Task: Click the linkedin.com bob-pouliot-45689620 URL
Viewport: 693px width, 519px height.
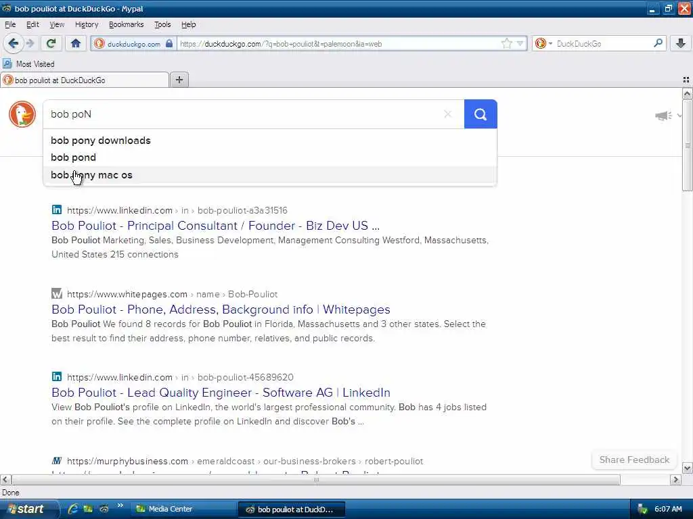Action: pyautogui.click(x=180, y=377)
